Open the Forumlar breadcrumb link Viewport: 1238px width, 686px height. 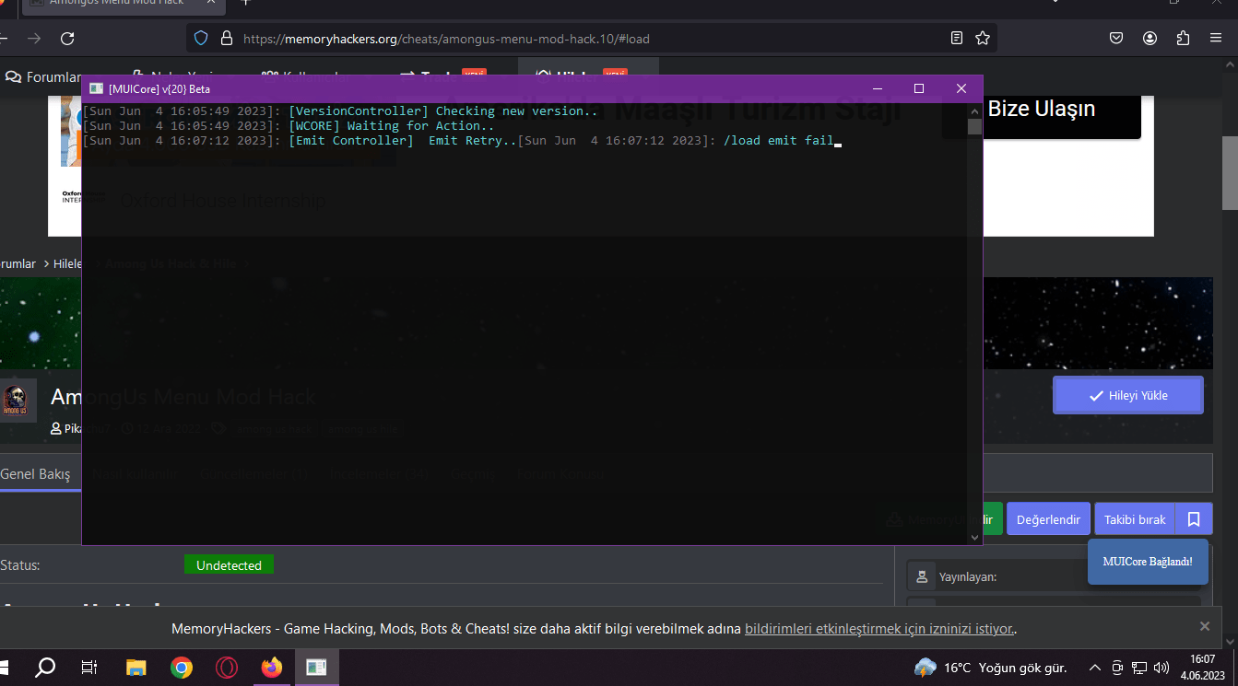click(18, 263)
